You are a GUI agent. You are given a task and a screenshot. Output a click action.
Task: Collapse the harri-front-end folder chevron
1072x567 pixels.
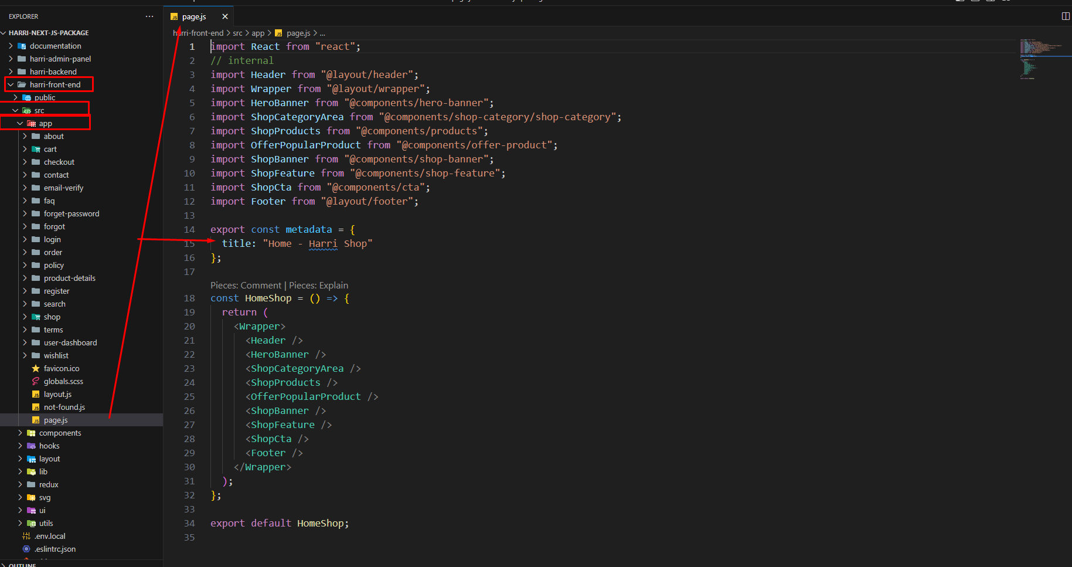click(11, 84)
